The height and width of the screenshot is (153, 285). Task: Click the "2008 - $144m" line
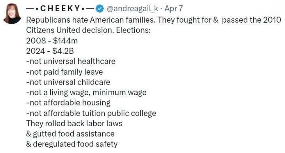[52, 41]
